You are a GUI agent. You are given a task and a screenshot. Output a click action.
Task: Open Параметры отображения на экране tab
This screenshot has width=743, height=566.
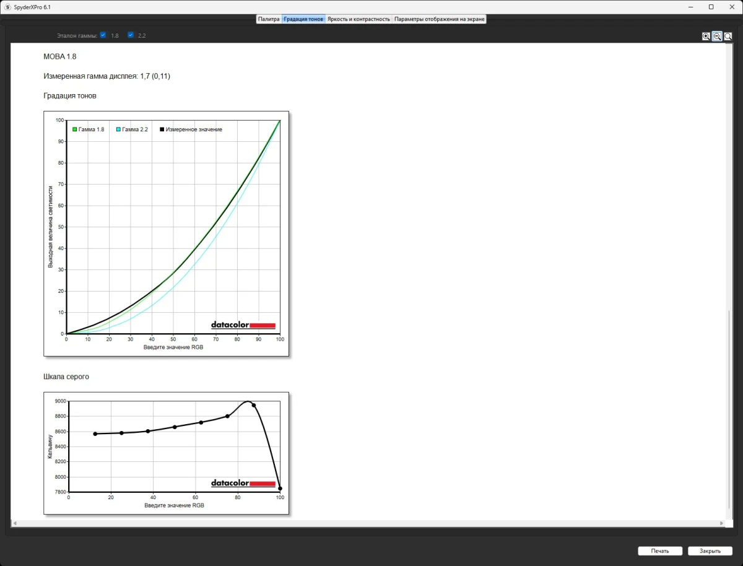click(440, 19)
